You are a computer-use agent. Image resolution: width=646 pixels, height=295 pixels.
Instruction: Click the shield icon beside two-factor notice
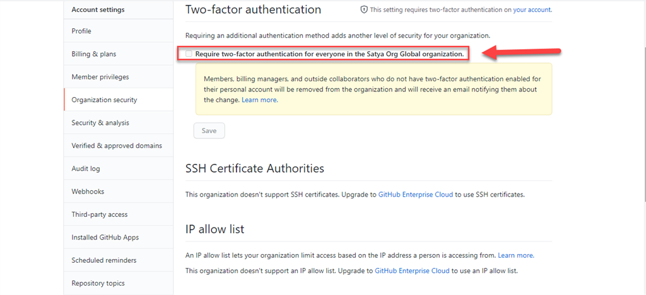coord(364,9)
